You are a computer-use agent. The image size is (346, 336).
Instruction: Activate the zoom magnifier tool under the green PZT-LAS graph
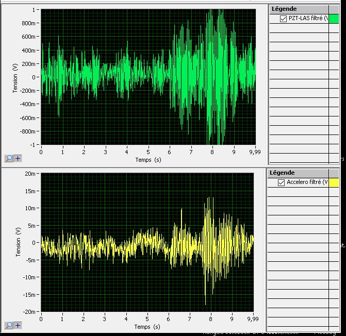click(8, 159)
